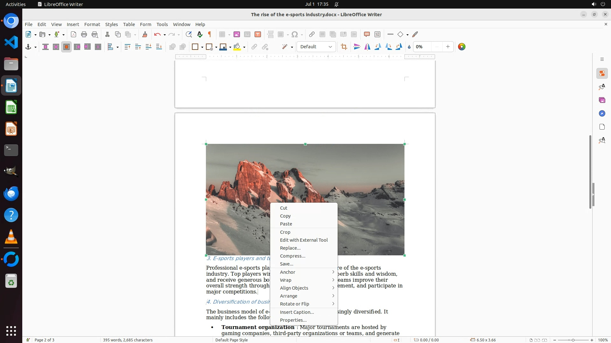Expand the Anchor dropdown arrow in toolbar
611x343 pixels.
(x=35, y=47)
